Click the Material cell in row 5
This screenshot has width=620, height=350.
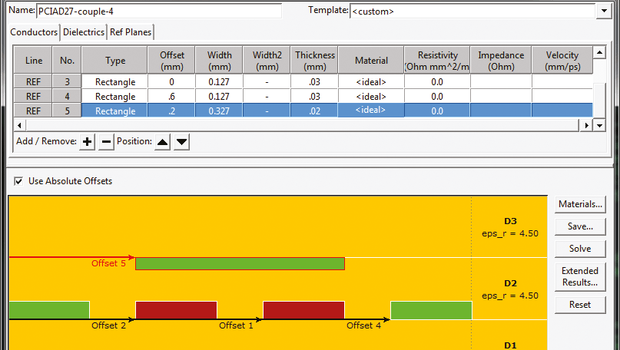point(371,111)
